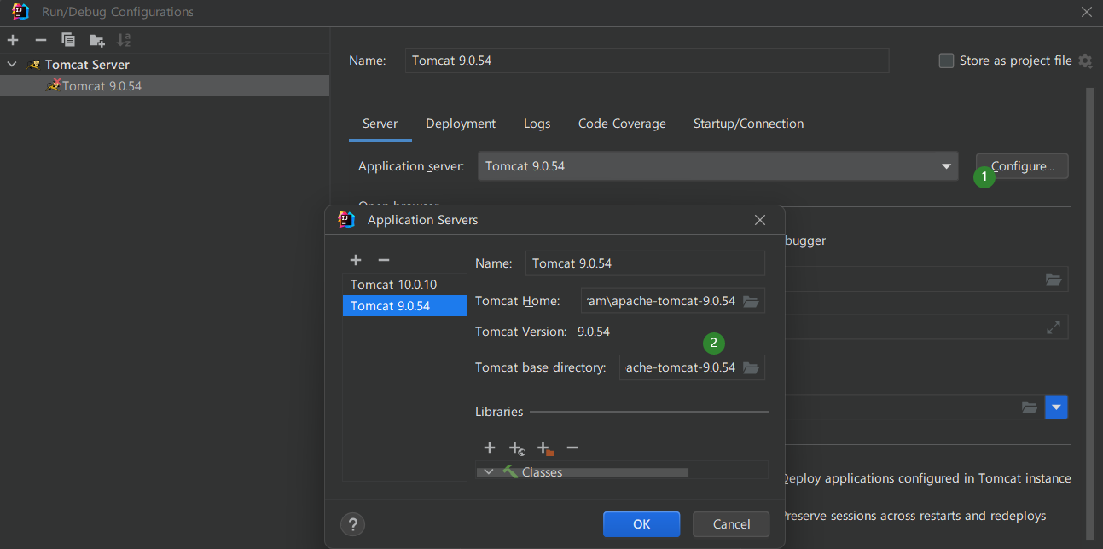Edit the Application Servers Name field
The width and height of the screenshot is (1103, 549).
click(645, 263)
